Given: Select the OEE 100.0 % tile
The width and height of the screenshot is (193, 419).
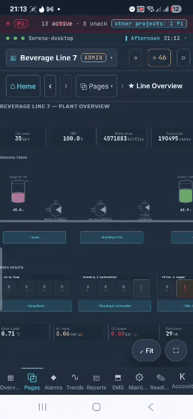Looking at the screenshot, I should [x=73, y=137].
